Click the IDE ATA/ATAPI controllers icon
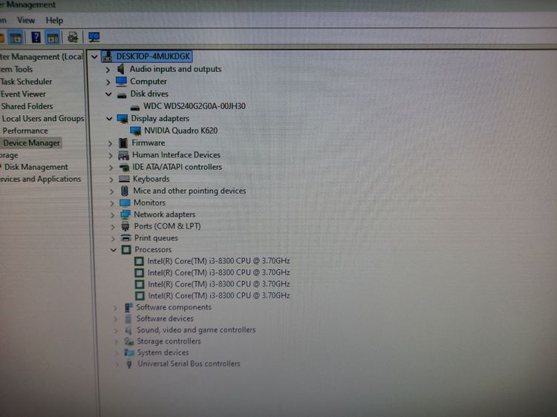 (124, 167)
